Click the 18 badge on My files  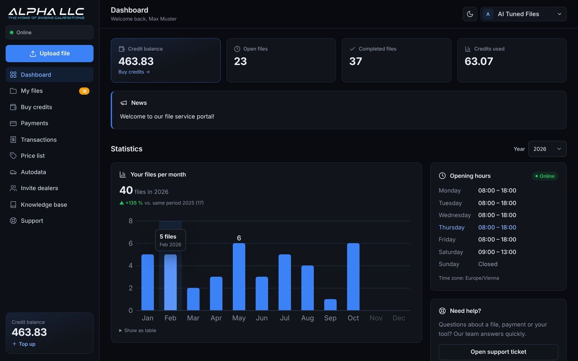84,91
